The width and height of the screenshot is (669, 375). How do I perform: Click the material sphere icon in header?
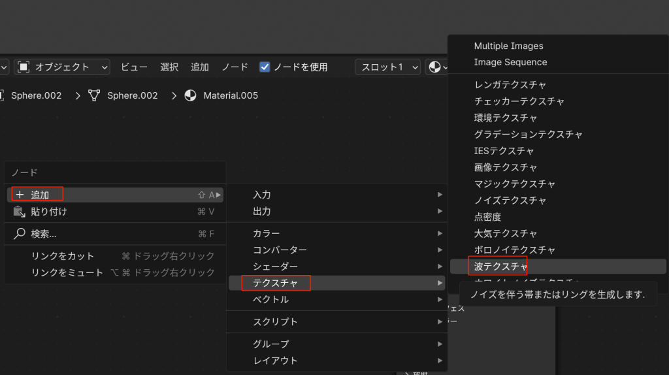[434, 67]
